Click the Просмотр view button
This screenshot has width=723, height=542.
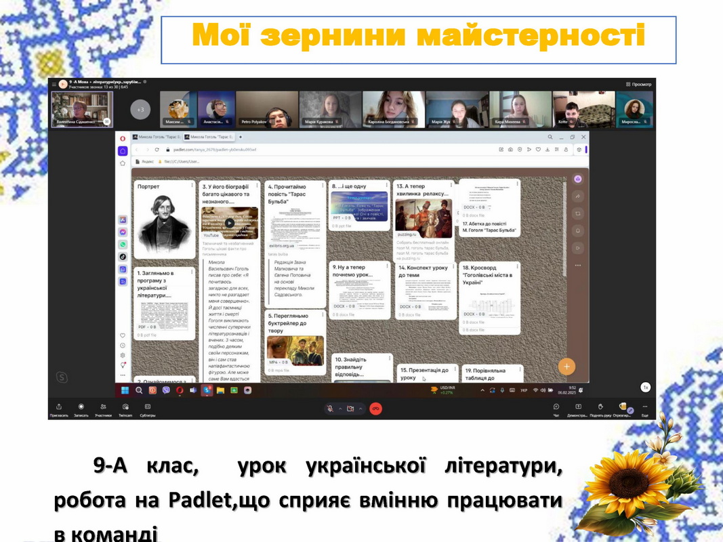(638, 84)
